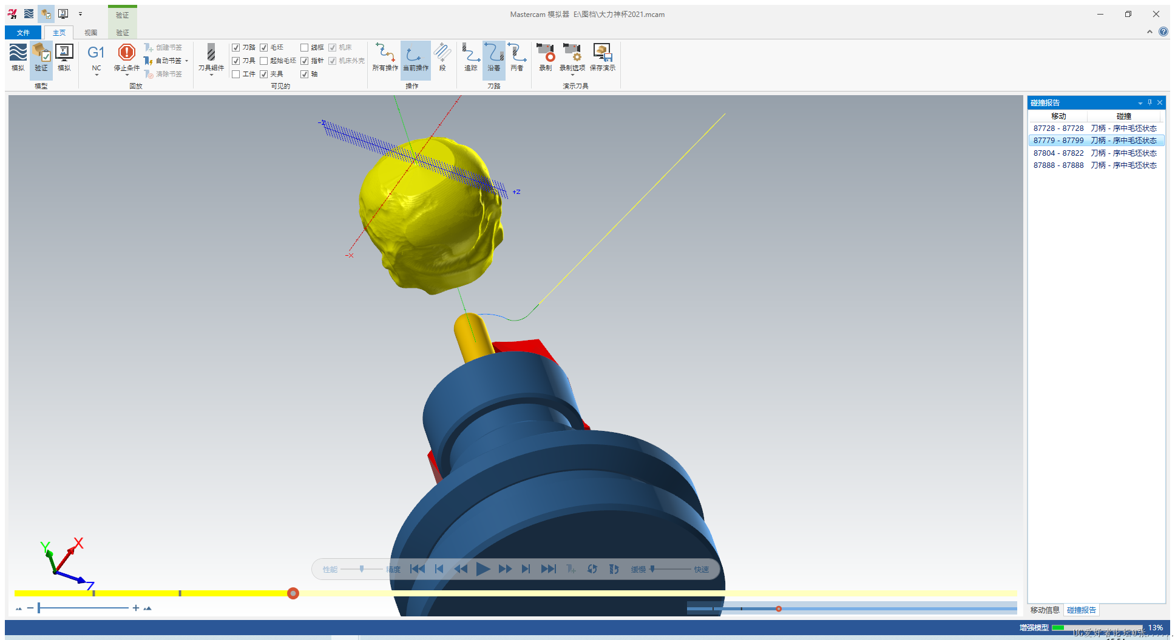Click the 模拟 wave icon in the ribbon 模型 group

[x=18, y=58]
